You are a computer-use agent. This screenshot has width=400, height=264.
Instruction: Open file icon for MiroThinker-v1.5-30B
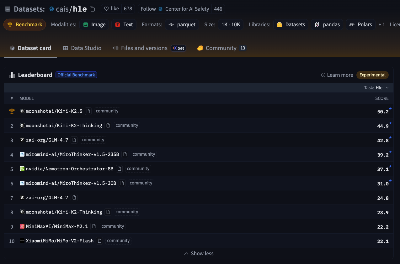point(122,183)
